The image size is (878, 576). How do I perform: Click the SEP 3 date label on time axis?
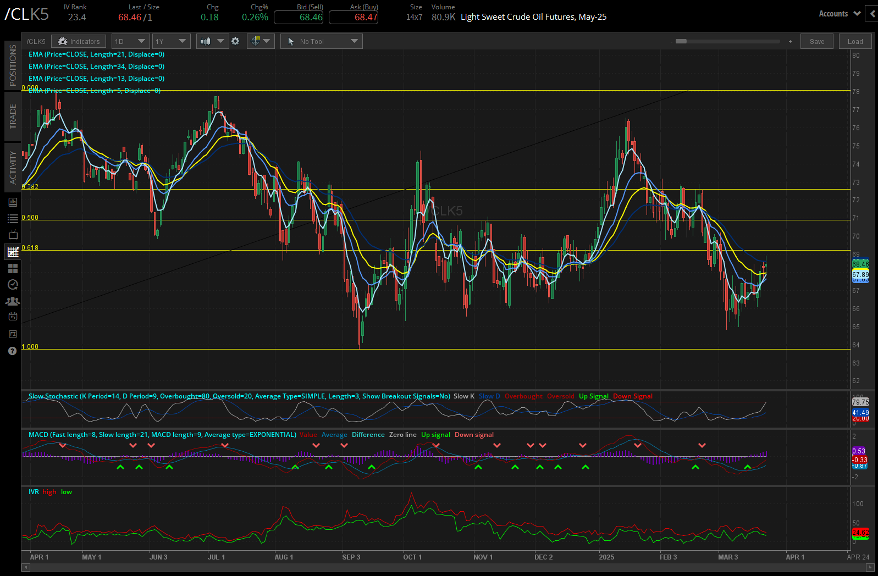351,557
